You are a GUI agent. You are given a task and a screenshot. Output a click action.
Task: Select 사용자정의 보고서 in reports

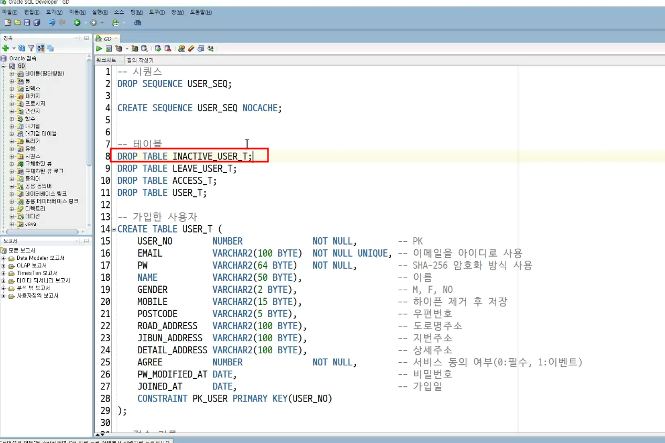[37, 296]
